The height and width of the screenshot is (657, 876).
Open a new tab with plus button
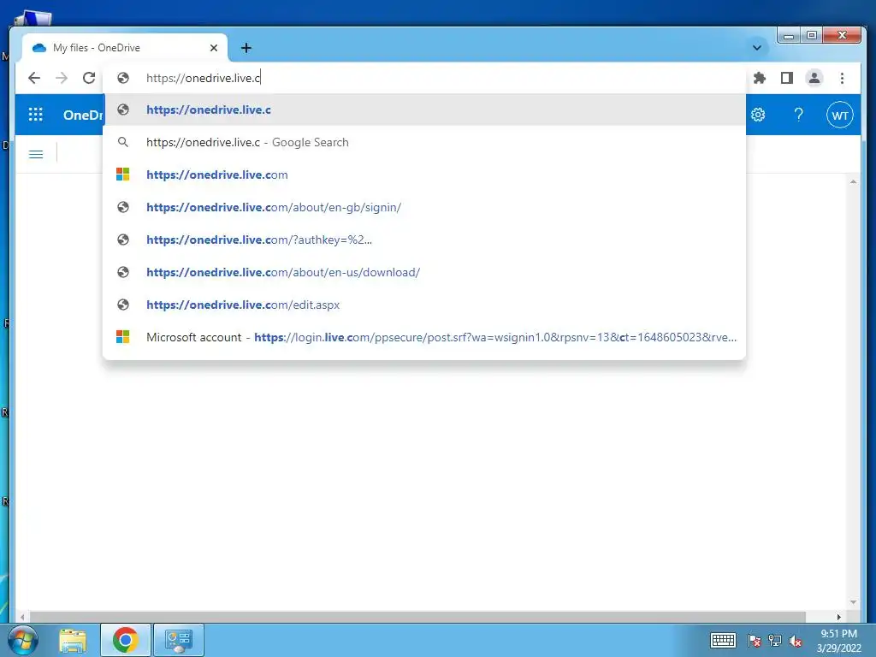246,48
